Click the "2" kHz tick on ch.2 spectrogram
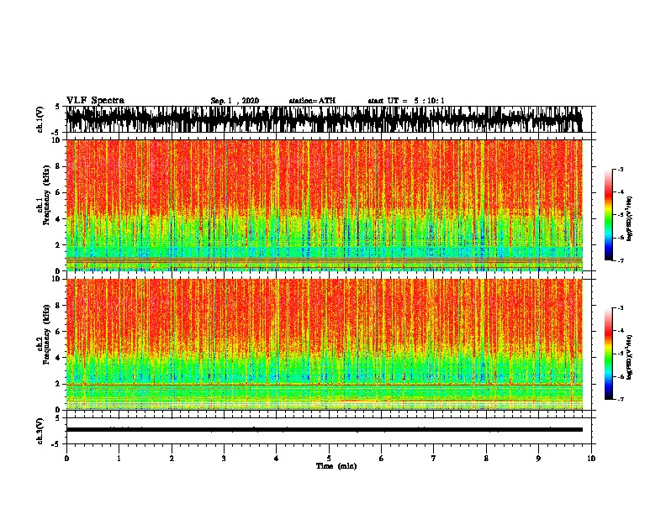 (x=60, y=384)
